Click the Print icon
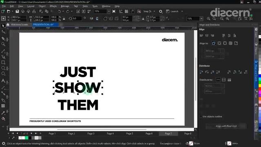 (x=34, y=11)
